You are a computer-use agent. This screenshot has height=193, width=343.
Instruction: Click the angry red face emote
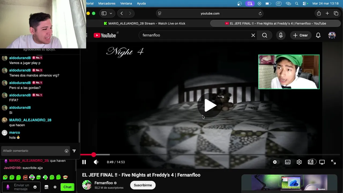(25, 177)
